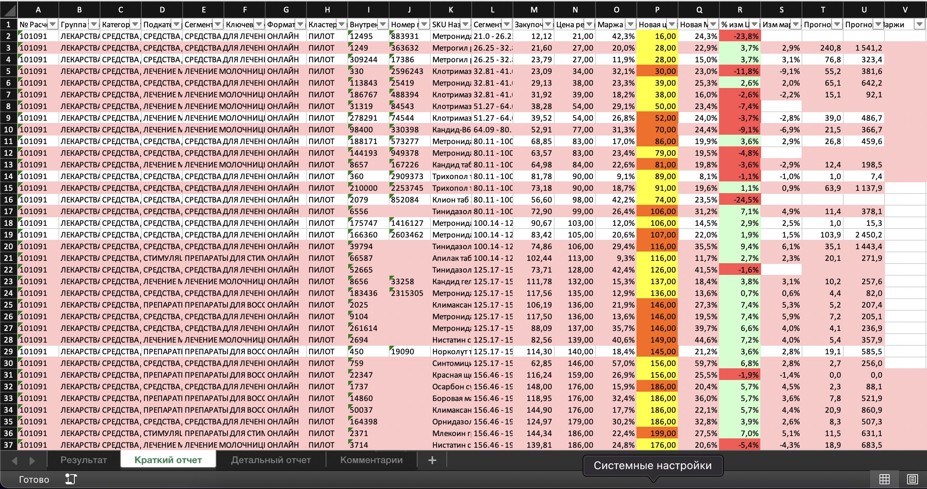Open the filter dropdown for Маржа column
The width and height of the screenshot is (927, 489).
[631, 24]
